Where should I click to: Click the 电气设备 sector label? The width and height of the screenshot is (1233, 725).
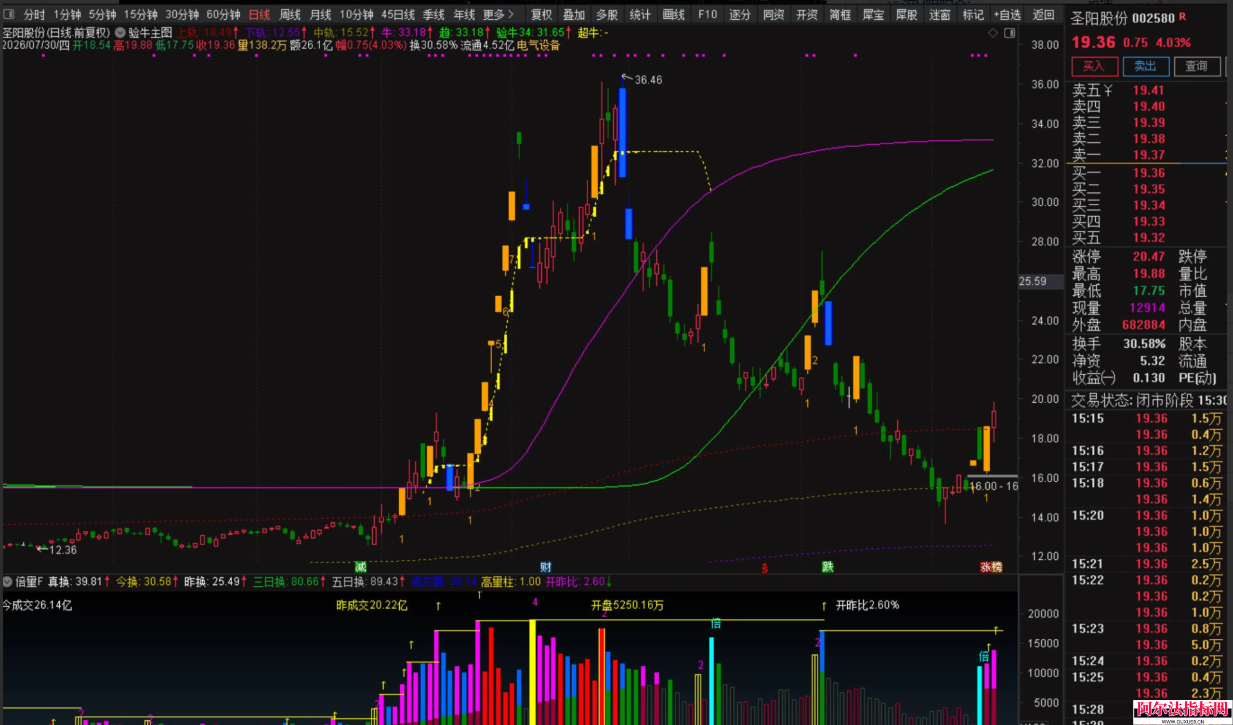point(538,46)
